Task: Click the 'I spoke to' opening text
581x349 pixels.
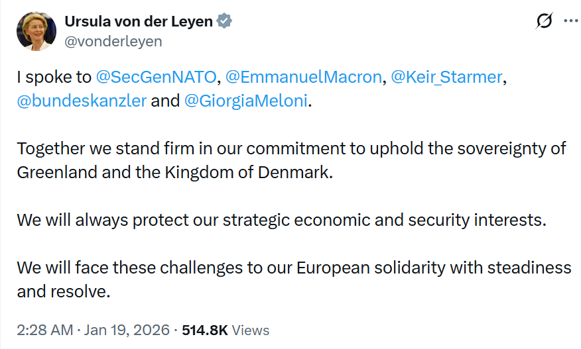Action: (54, 77)
